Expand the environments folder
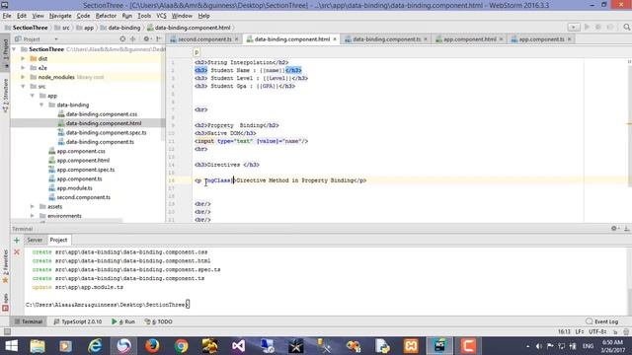This screenshot has height=355, width=632. [33, 216]
